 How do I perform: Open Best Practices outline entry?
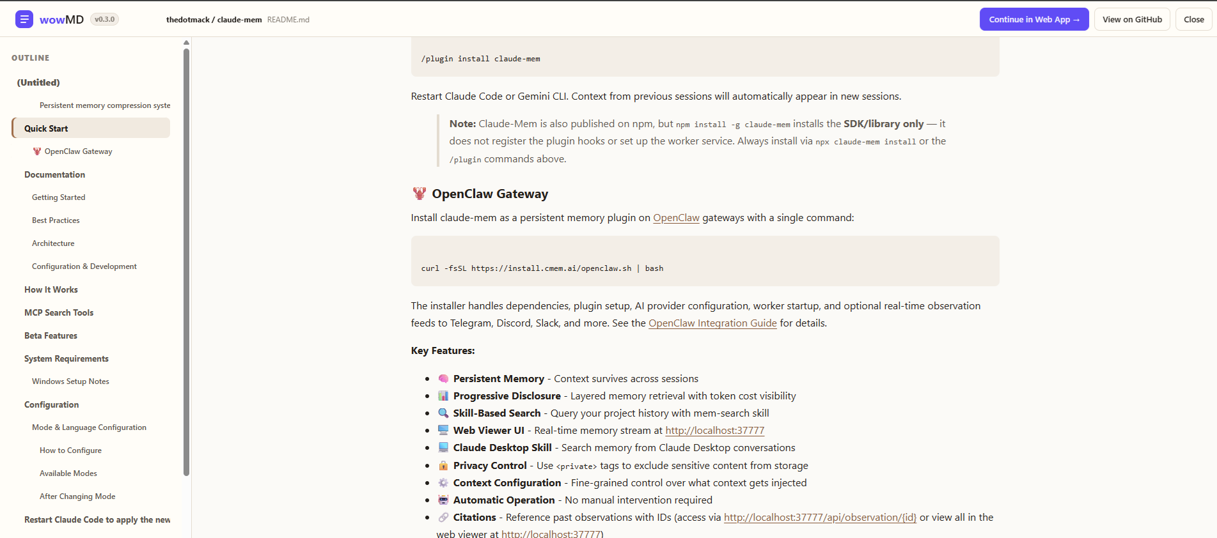tap(56, 220)
